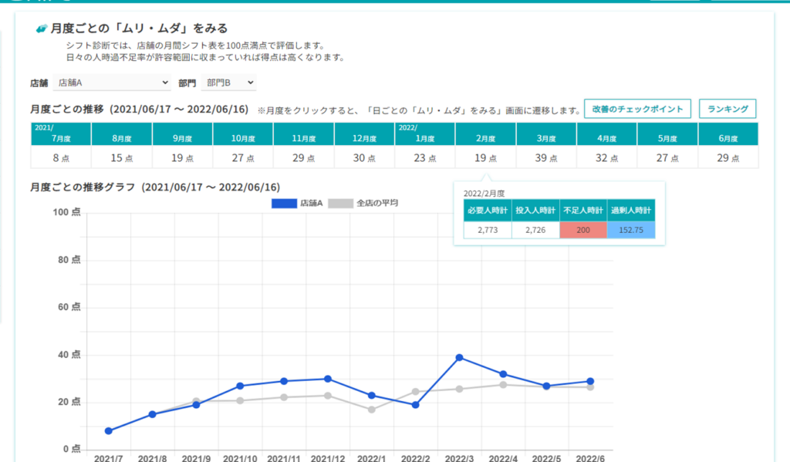
Task: Click the red 不足人時計 value cell 200
Action: (583, 230)
